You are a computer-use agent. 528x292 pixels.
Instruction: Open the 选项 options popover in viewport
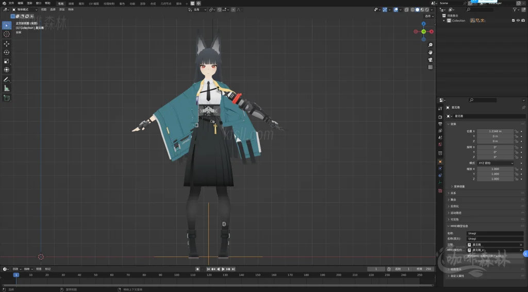point(429,16)
